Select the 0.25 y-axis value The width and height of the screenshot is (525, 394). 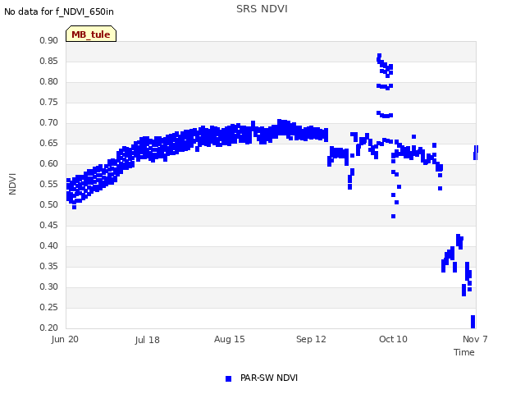tap(49, 307)
